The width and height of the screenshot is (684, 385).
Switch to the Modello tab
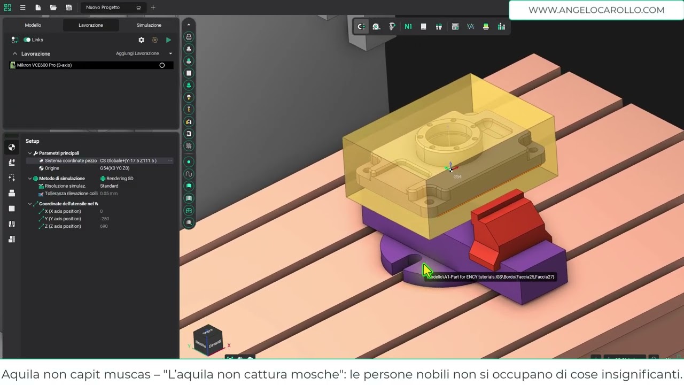[33, 25]
